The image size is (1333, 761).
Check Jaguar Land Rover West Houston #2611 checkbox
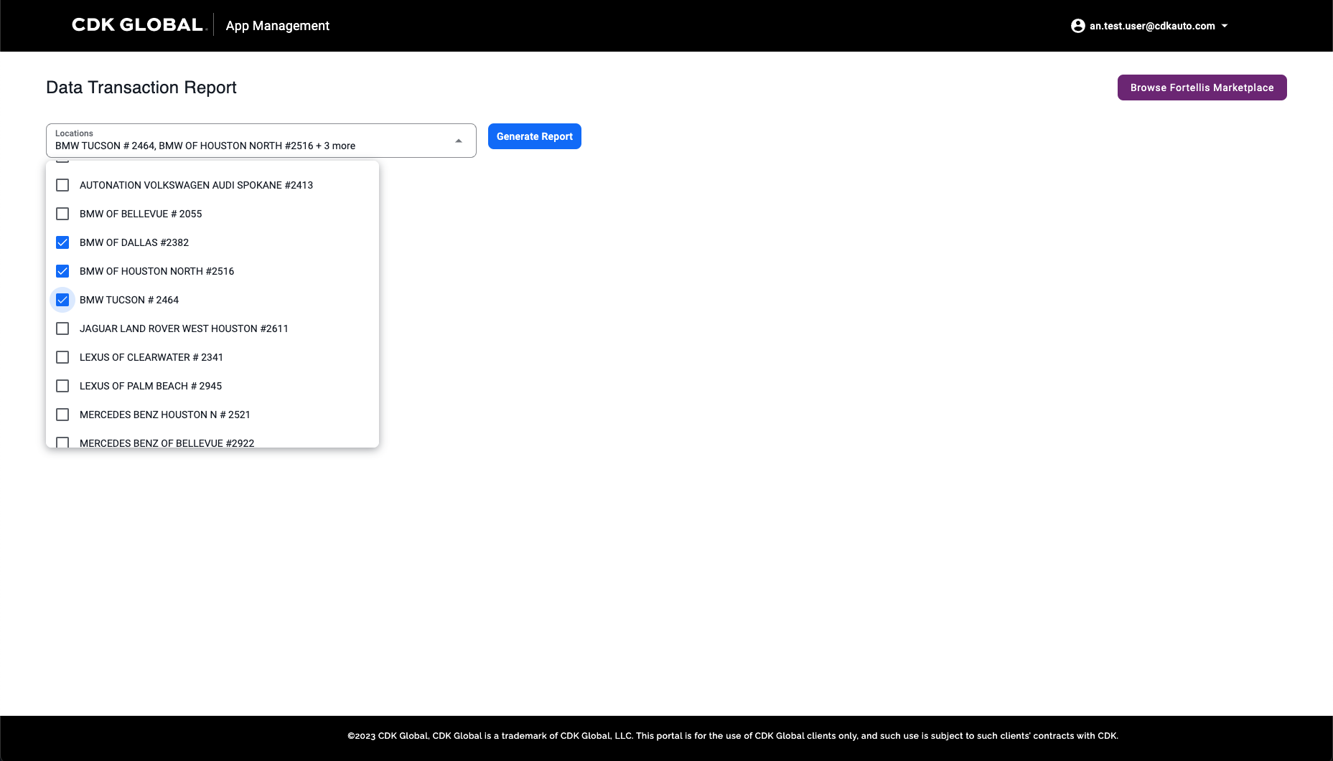tap(62, 328)
